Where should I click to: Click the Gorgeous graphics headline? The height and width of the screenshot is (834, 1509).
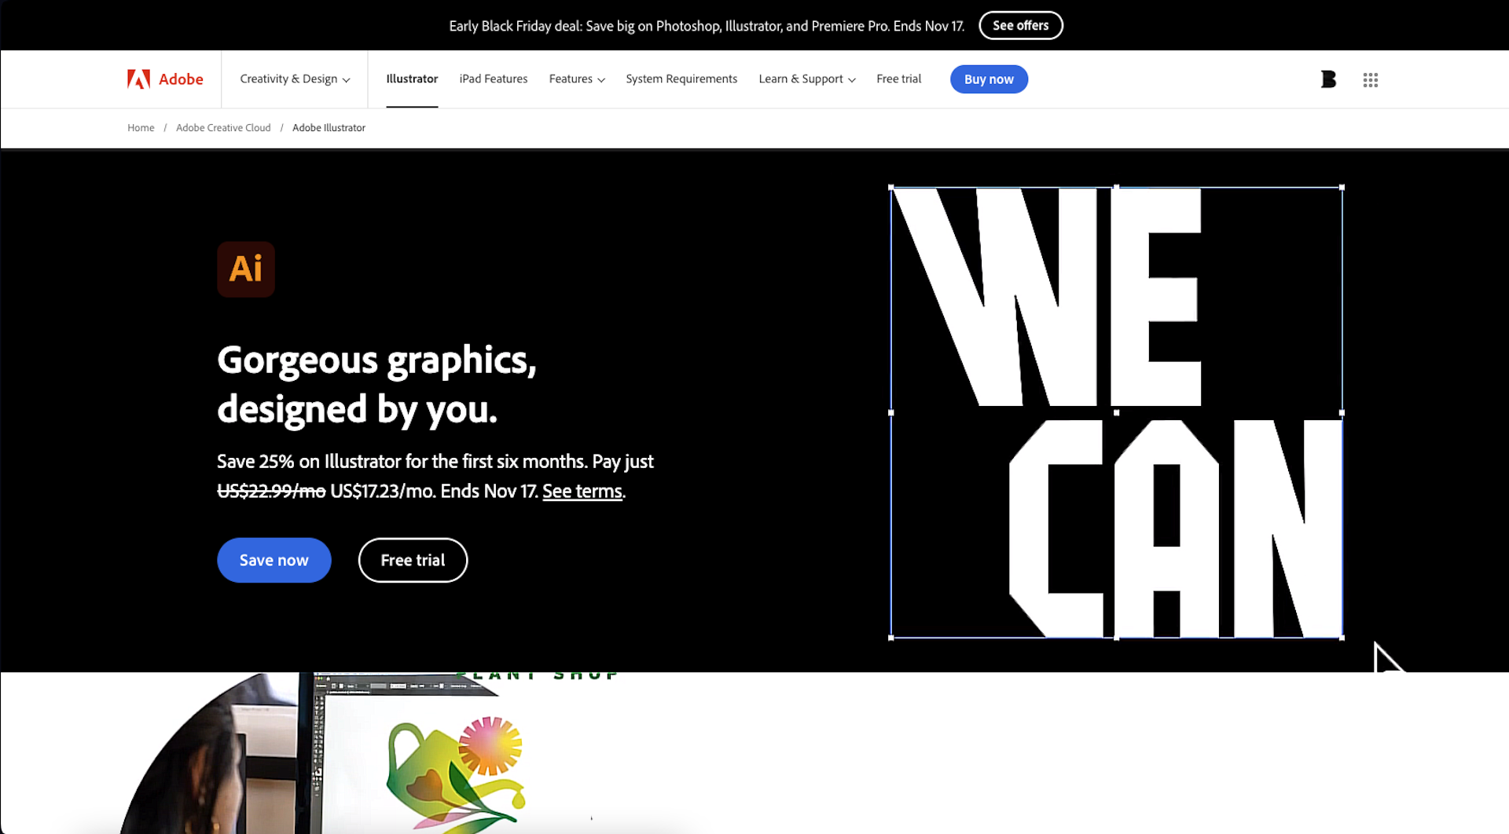[x=376, y=385]
